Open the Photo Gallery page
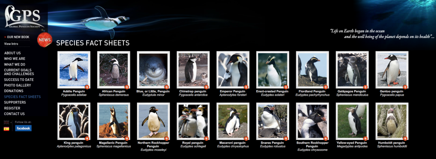The image size is (436, 159). tap(17, 85)
